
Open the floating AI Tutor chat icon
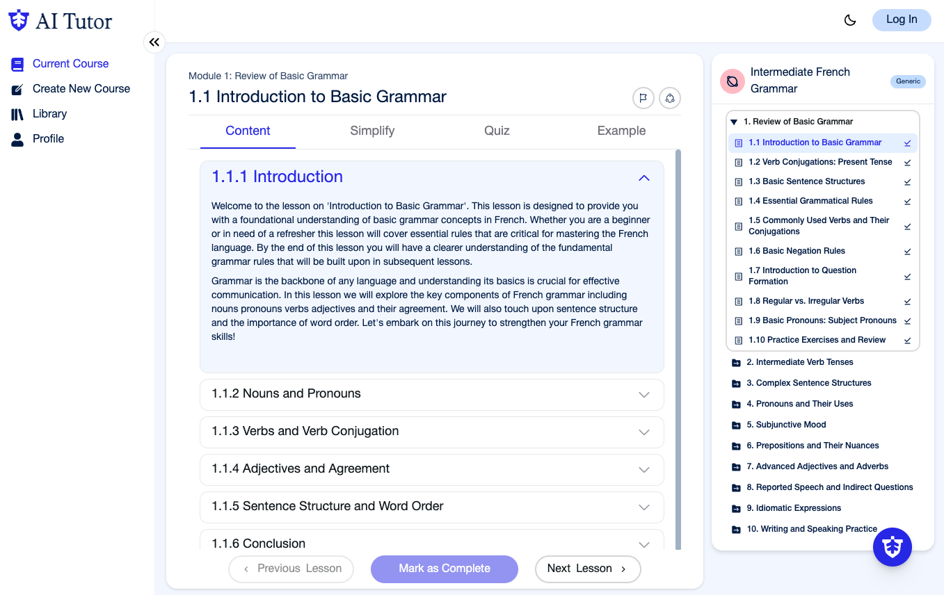pyautogui.click(x=893, y=547)
